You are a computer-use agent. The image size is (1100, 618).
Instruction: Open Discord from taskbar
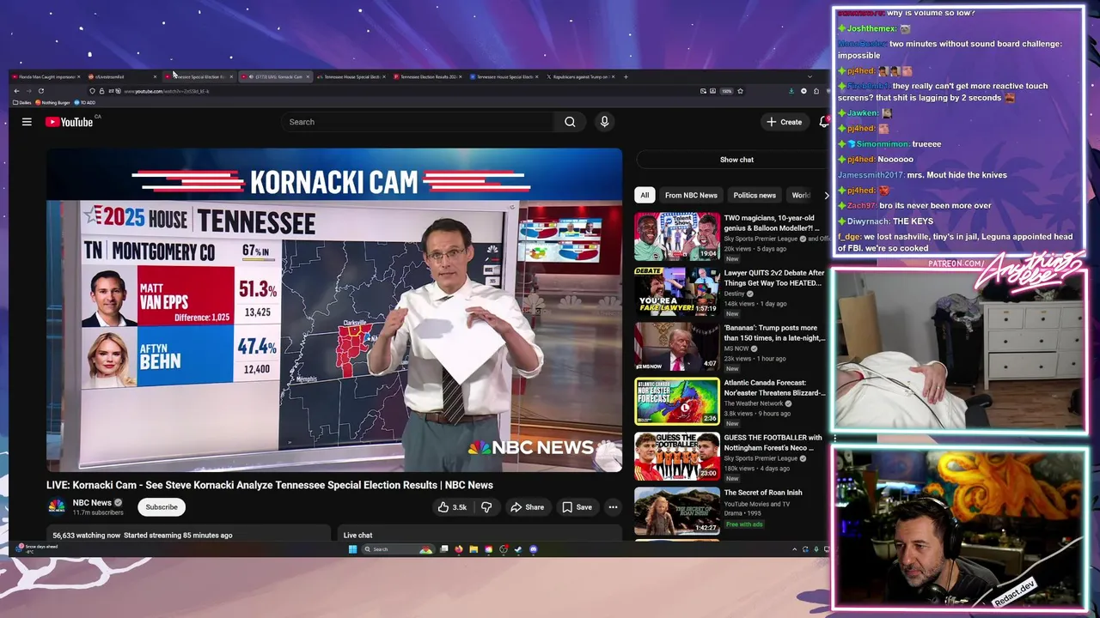(534, 549)
